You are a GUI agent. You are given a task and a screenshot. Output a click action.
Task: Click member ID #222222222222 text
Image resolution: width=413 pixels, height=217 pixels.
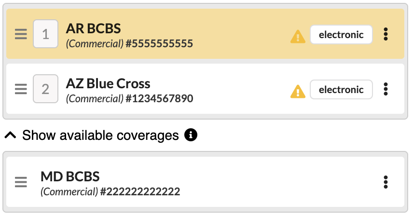140,192
